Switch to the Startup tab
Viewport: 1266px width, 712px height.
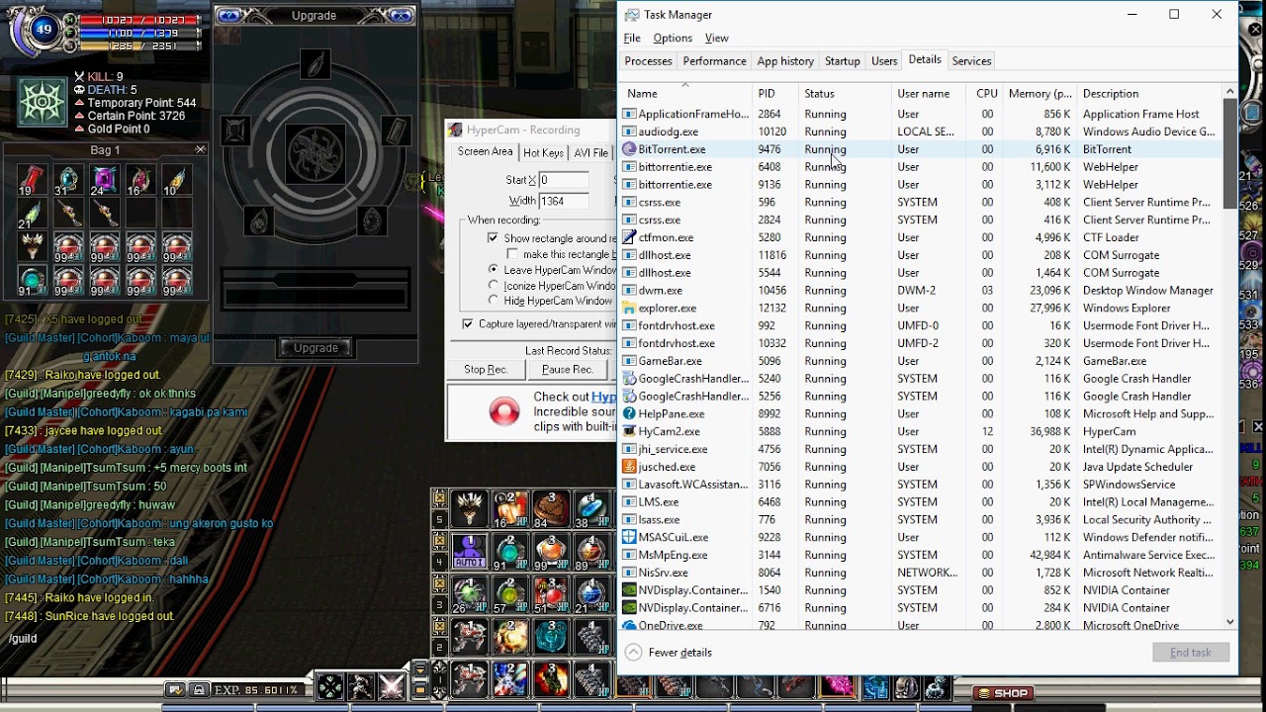(x=843, y=61)
